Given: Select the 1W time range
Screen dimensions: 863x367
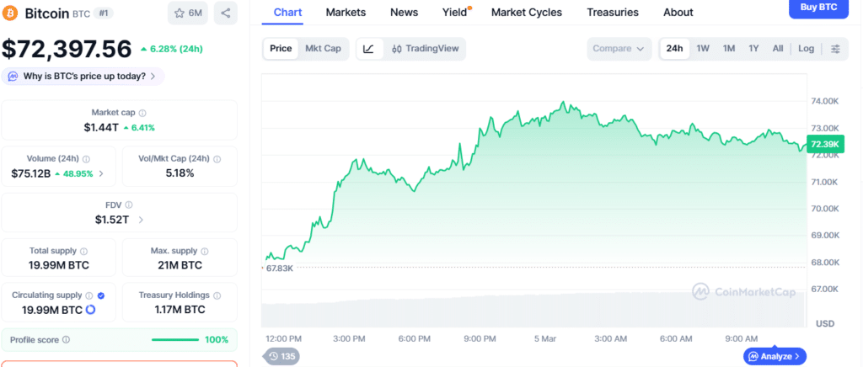Looking at the screenshot, I should (703, 48).
